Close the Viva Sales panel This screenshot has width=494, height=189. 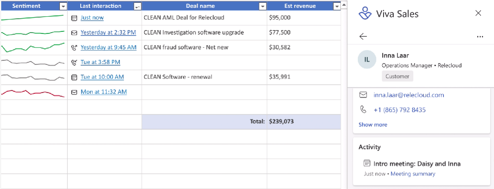pyautogui.click(x=478, y=13)
